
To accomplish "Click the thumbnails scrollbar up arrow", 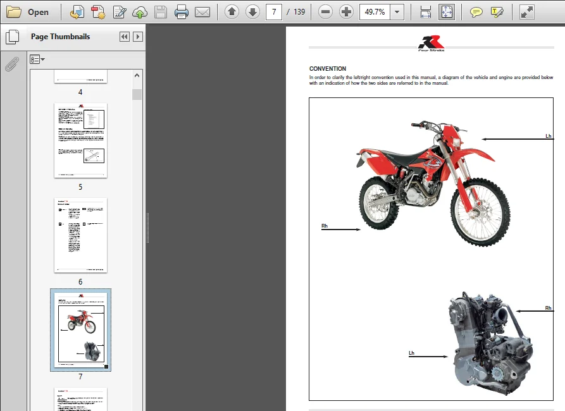I will click(137, 75).
